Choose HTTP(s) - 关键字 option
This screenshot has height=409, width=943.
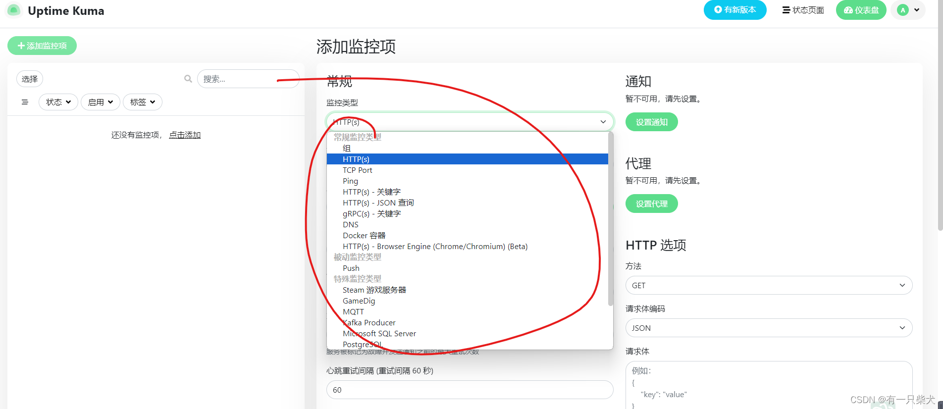tap(468, 192)
